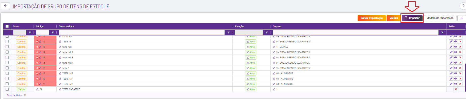Open the Grupo de item filter funnel
Image resolution: width=466 pixels, height=99 pixels.
[x=229, y=33]
